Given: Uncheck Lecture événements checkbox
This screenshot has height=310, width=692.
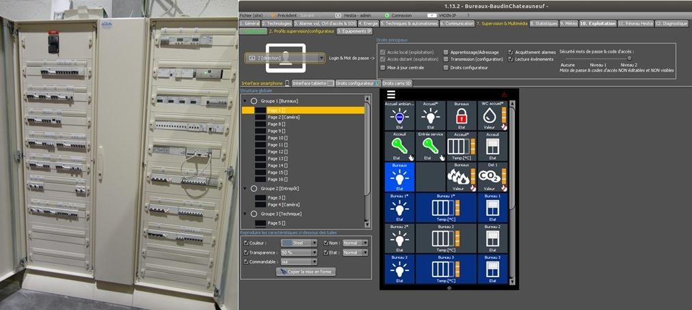Looking at the screenshot, I should pyautogui.click(x=511, y=59).
